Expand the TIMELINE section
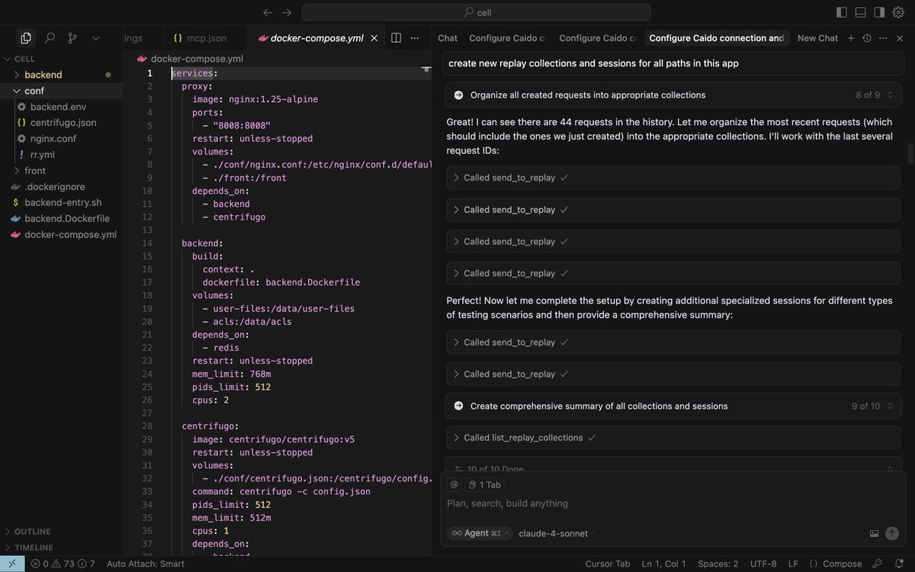This screenshot has height=572, width=915. [x=61, y=548]
